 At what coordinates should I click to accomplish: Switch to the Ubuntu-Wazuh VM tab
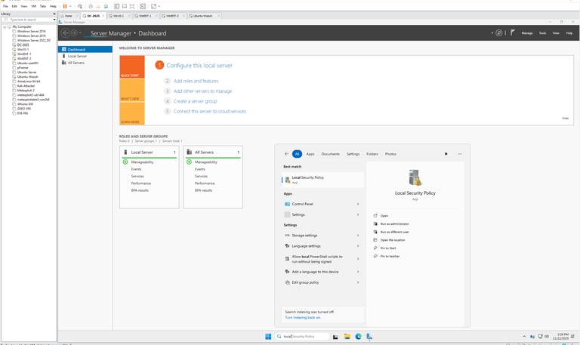(x=203, y=16)
